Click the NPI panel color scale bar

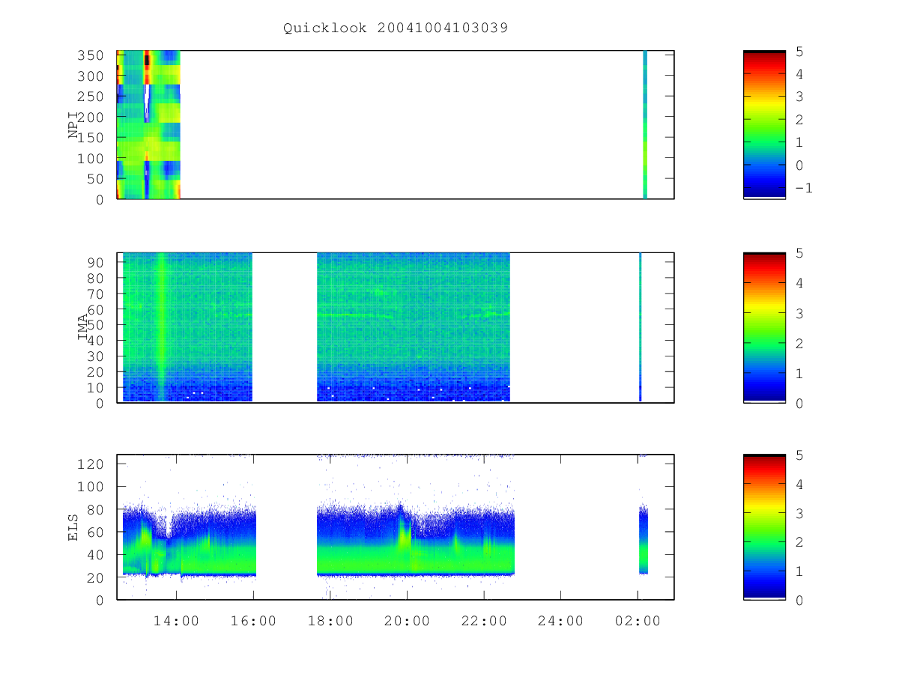[x=764, y=124]
